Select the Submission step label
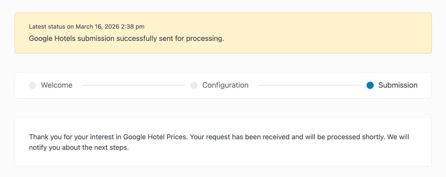This screenshot has height=177, width=446. pyautogui.click(x=398, y=85)
